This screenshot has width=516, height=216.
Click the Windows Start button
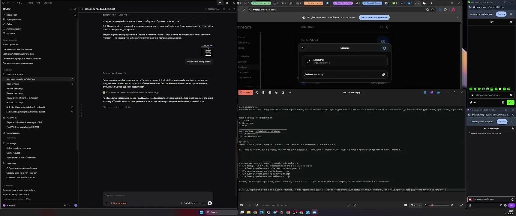click(202, 212)
